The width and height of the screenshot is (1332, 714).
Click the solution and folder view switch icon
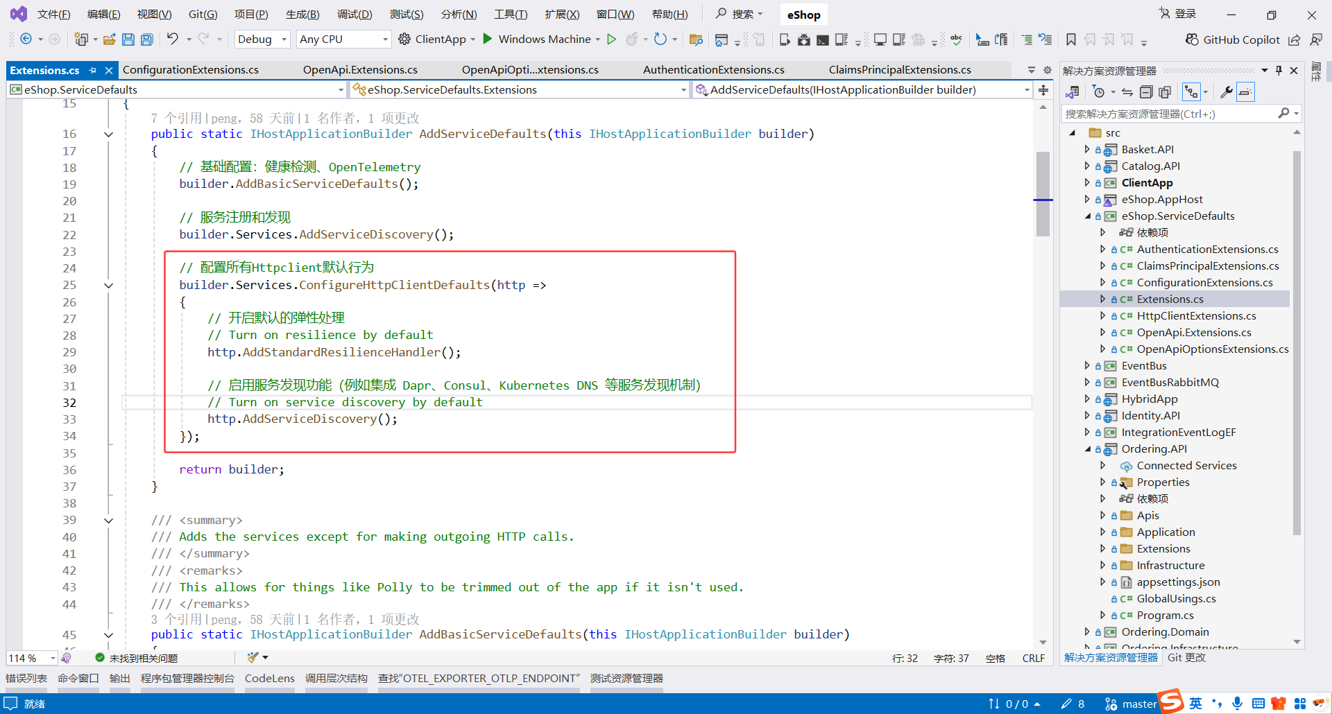tap(1073, 92)
